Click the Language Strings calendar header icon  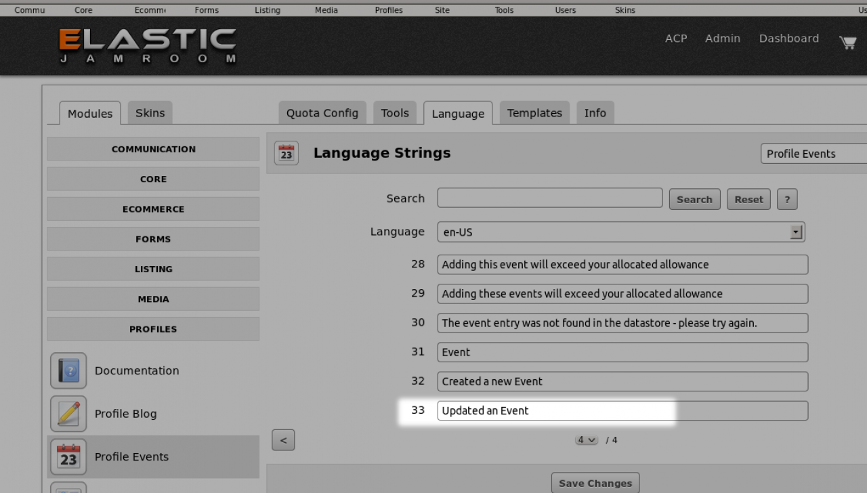click(286, 154)
